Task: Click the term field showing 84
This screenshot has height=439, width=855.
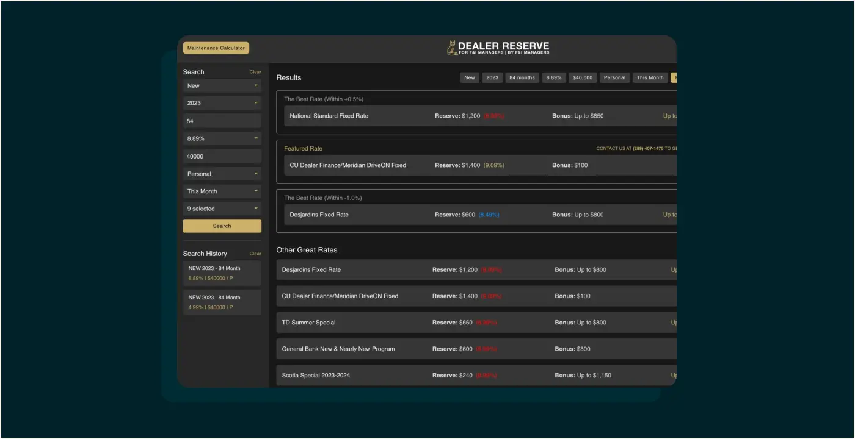Action: (x=222, y=121)
